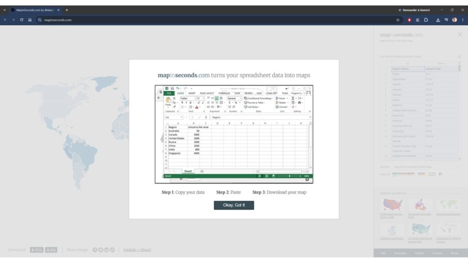Open the Follow footer tab
The width and height of the screenshot is (468, 263).
[420, 253]
